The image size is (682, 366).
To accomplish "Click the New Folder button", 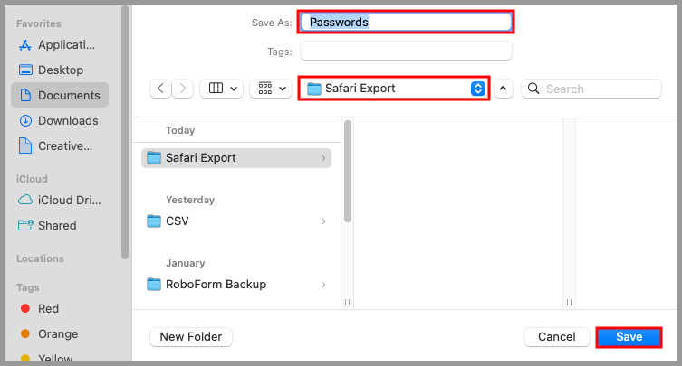I will [190, 336].
